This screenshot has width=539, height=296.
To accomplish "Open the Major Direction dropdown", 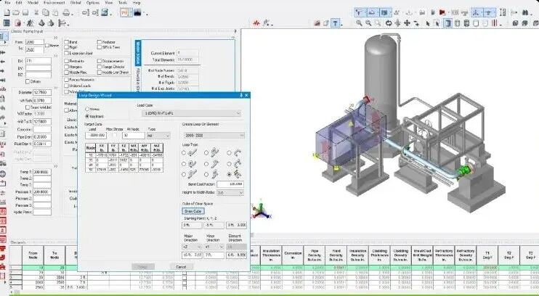I will 192,247.
